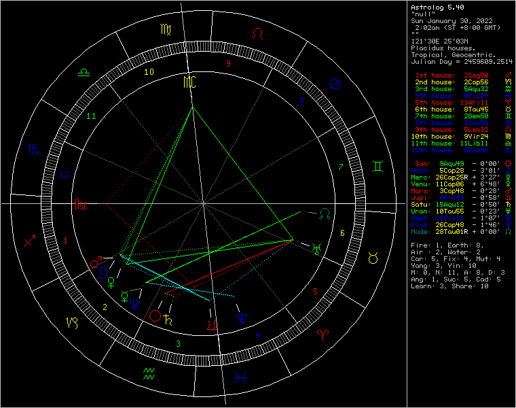Select the coordinates '121°30E 25°03N'
The height and width of the screenshot is (408, 516).
coord(439,41)
